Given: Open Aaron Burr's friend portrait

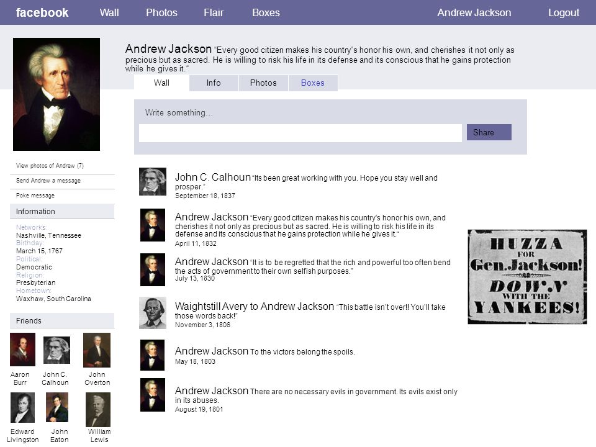Looking at the screenshot, I should tap(22, 350).
